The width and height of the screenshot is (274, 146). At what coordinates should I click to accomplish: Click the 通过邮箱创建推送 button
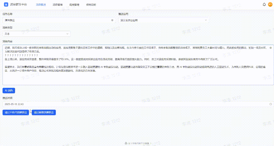(44, 112)
